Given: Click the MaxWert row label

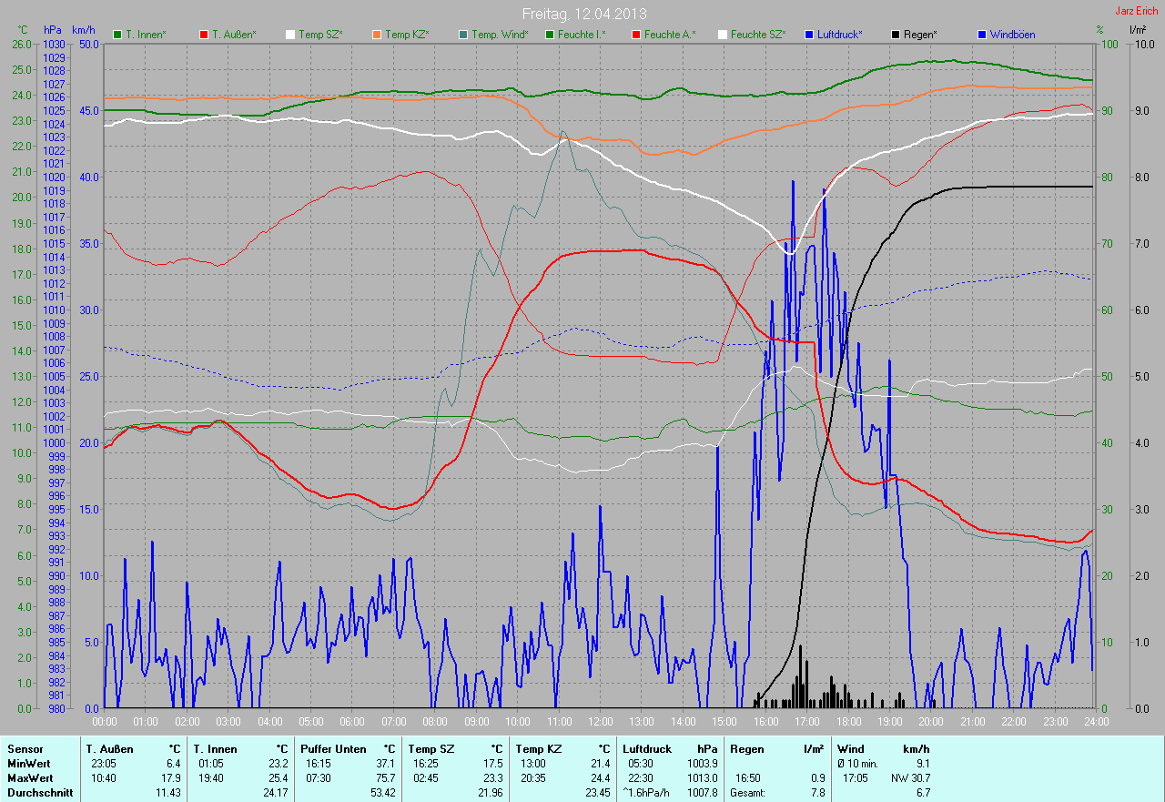Looking at the screenshot, I should [x=29, y=777].
